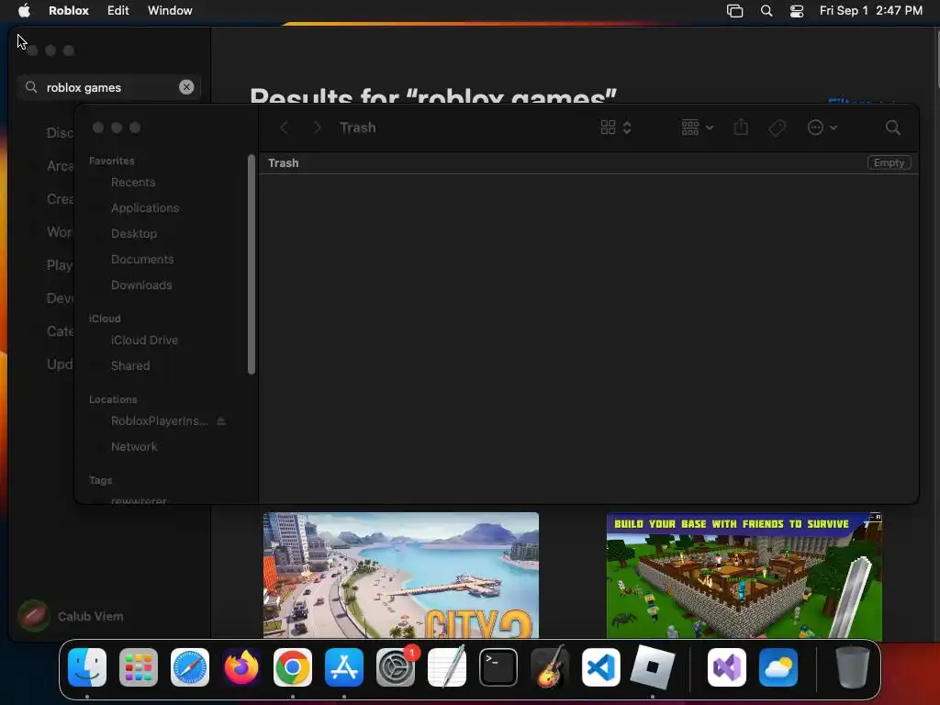Viewport: 940px width, 705px height.
Task: Click the Apple menu logo
Action: tap(24, 10)
